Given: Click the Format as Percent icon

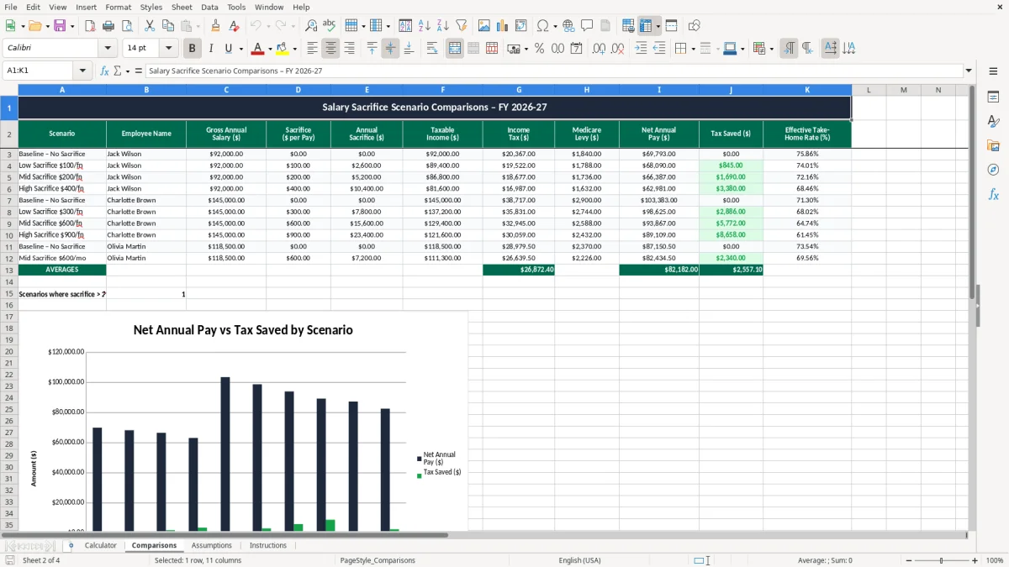Looking at the screenshot, I should pyautogui.click(x=539, y=49).
